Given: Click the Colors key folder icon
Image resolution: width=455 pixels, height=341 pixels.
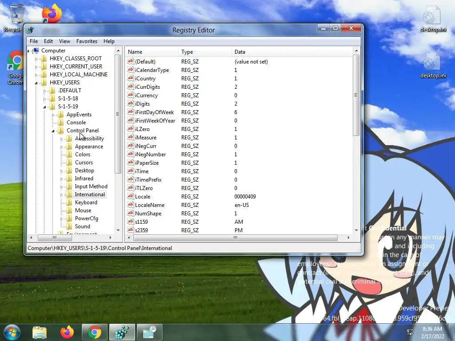Looking at the screenshot, I should coord(69,155).
